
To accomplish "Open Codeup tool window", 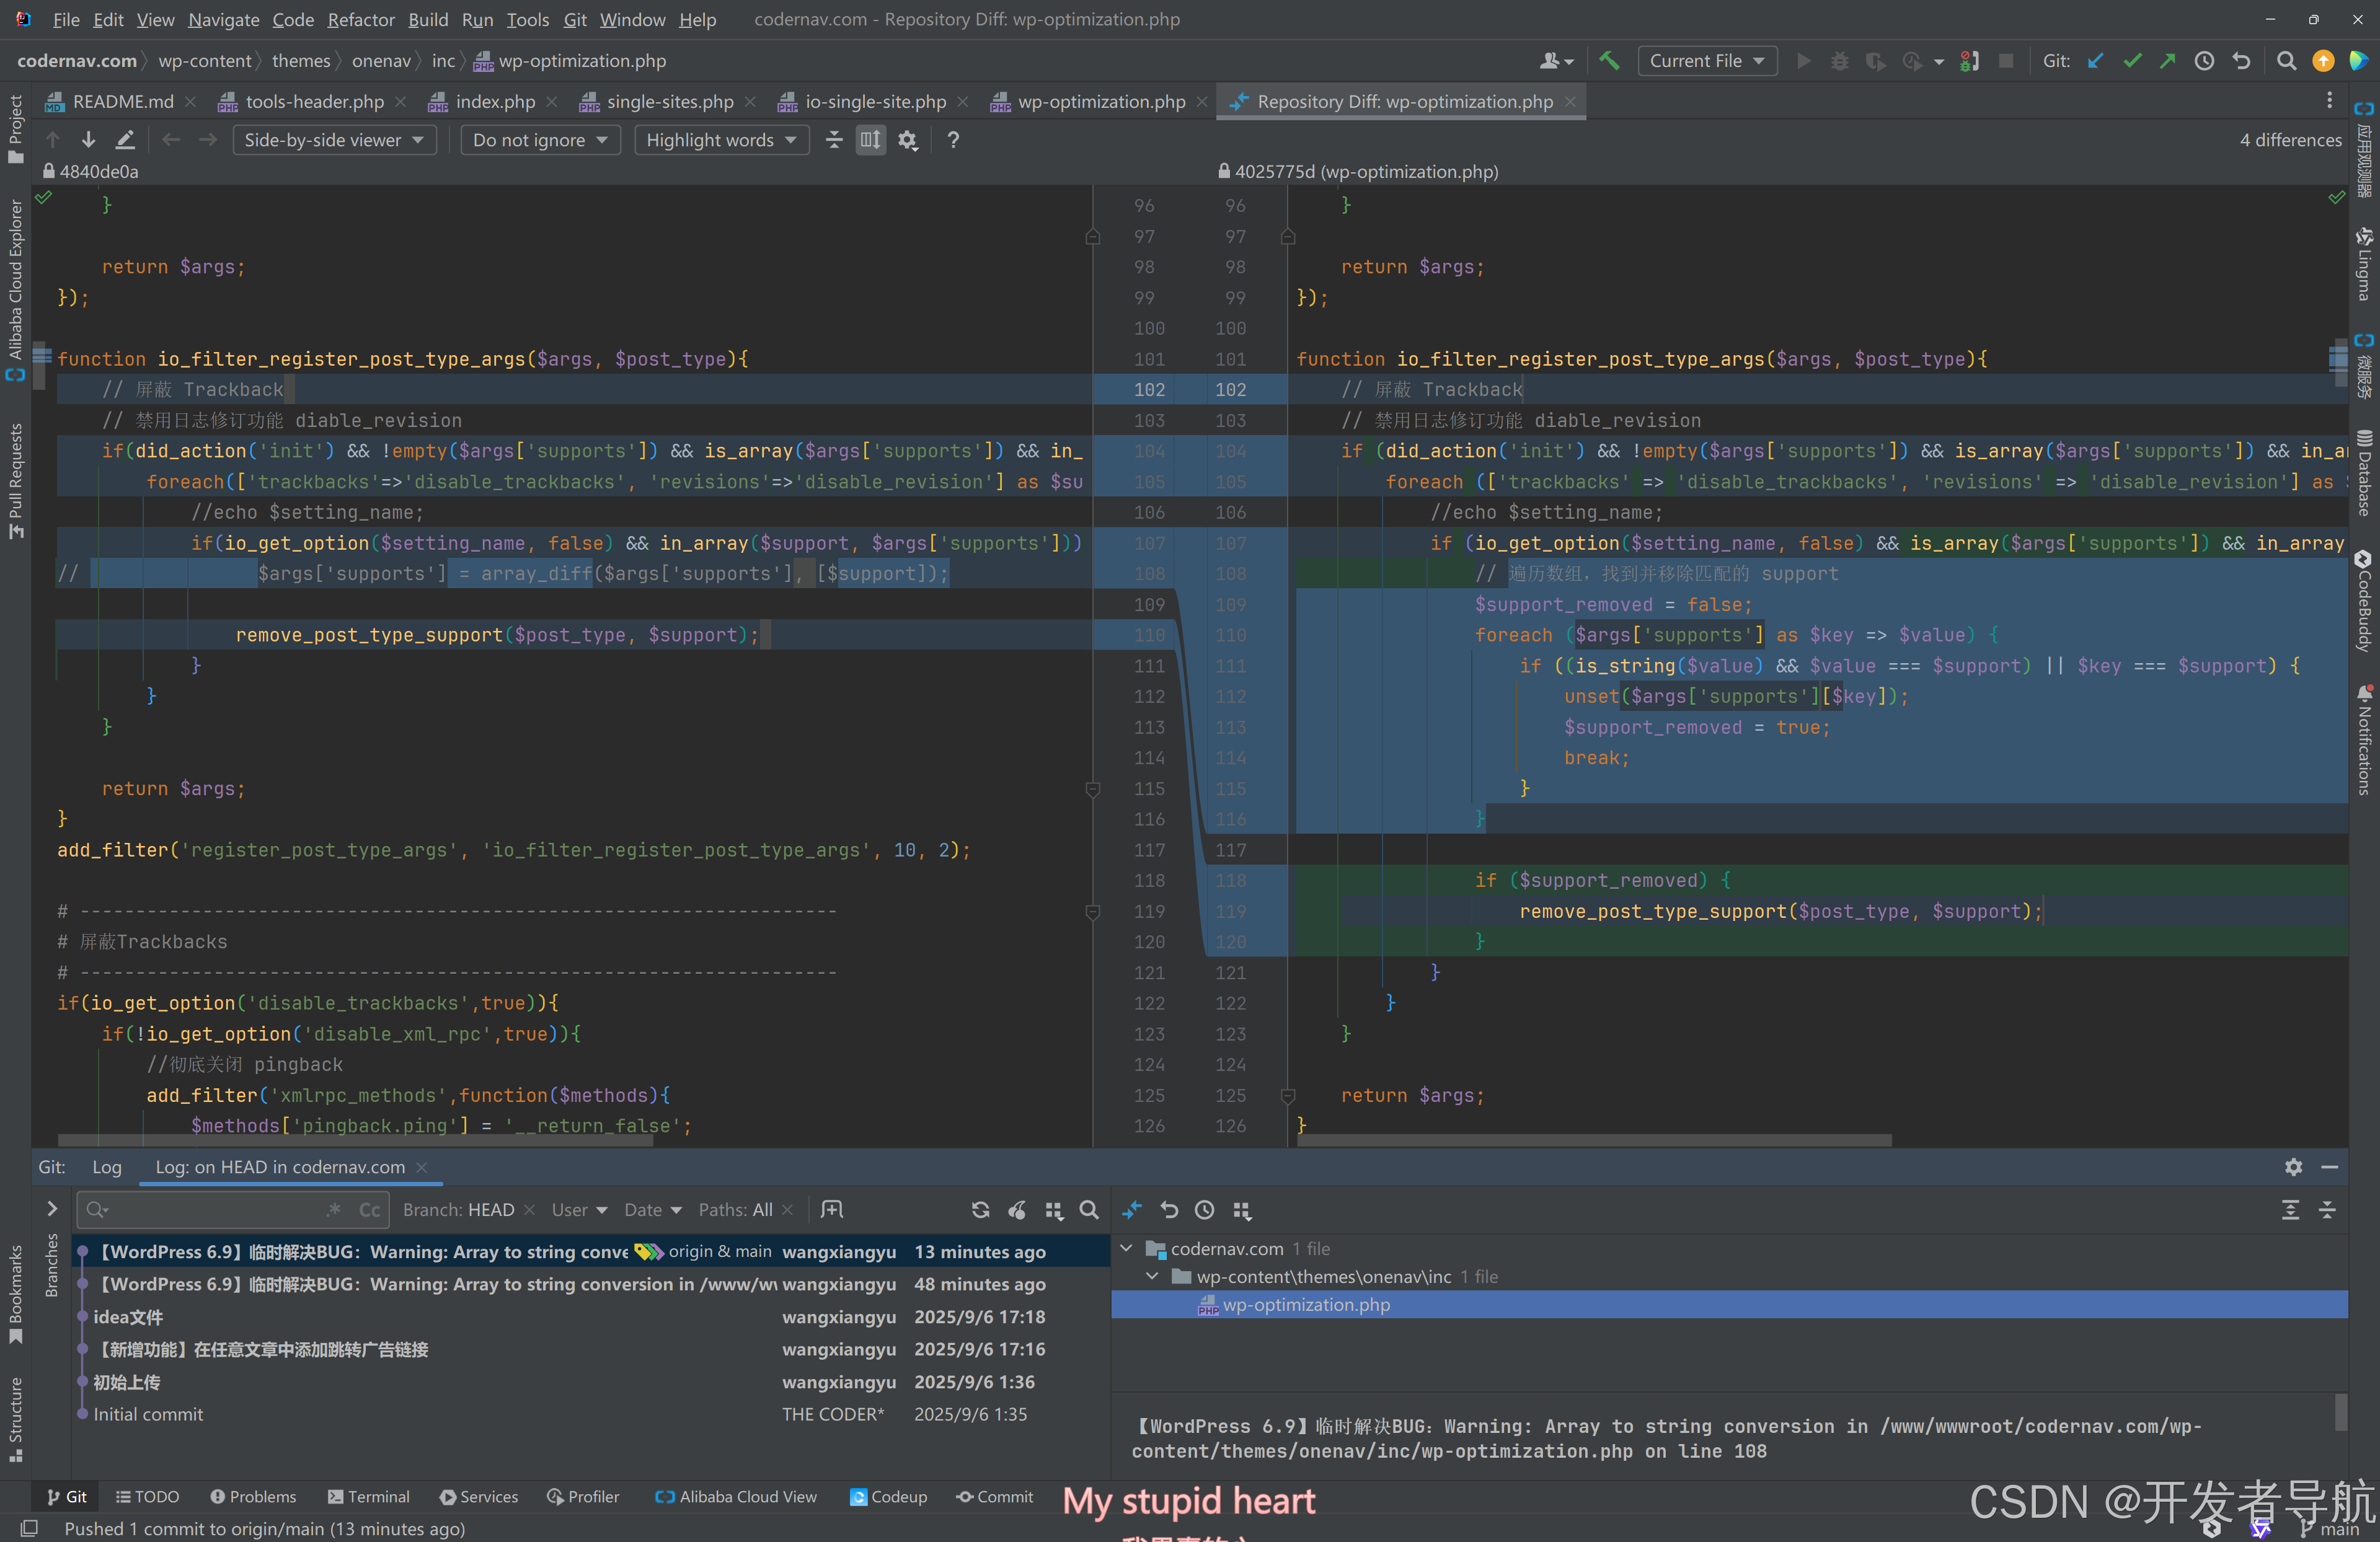I will pyautogui.click(x=889, y=1497).
